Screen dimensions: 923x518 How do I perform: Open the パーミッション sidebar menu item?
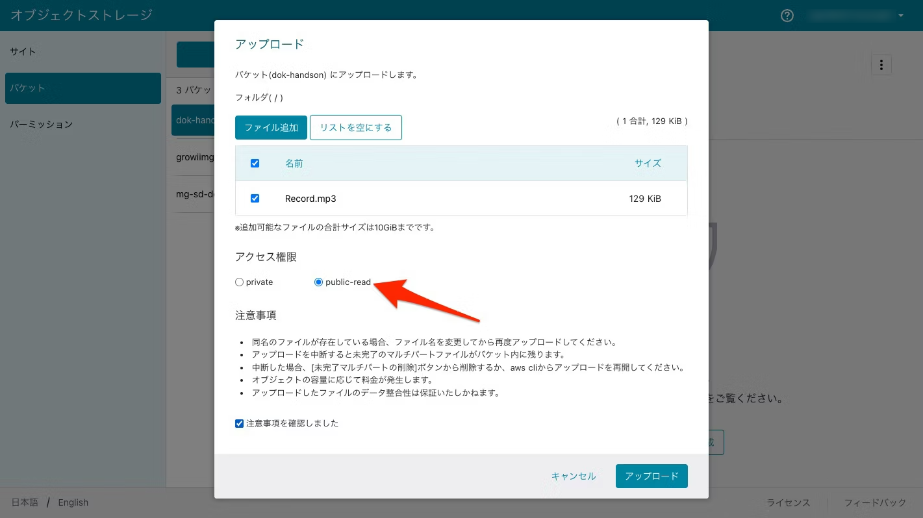coord(42,124)
